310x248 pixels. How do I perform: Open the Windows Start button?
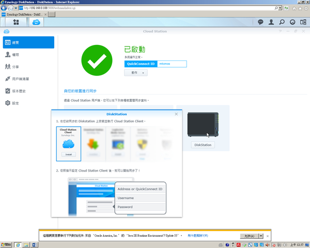pos(6,245)
